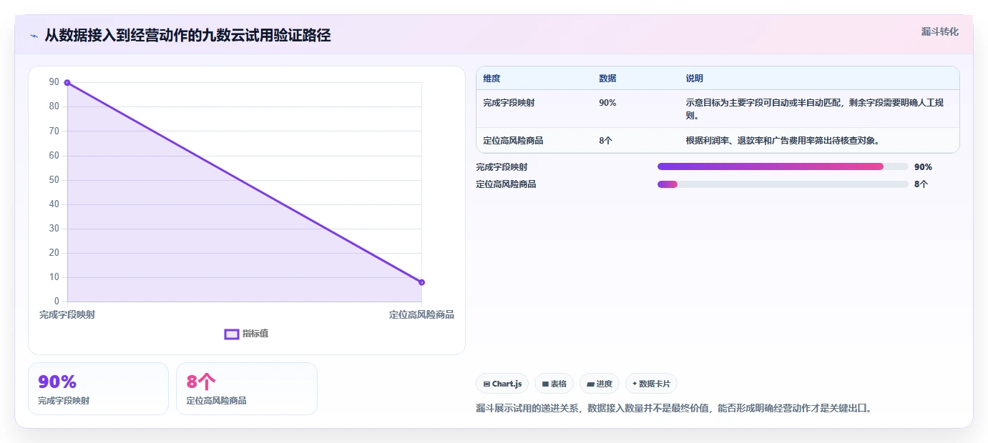
Task: Select the chart data point at 8
Action: point(421,282)
